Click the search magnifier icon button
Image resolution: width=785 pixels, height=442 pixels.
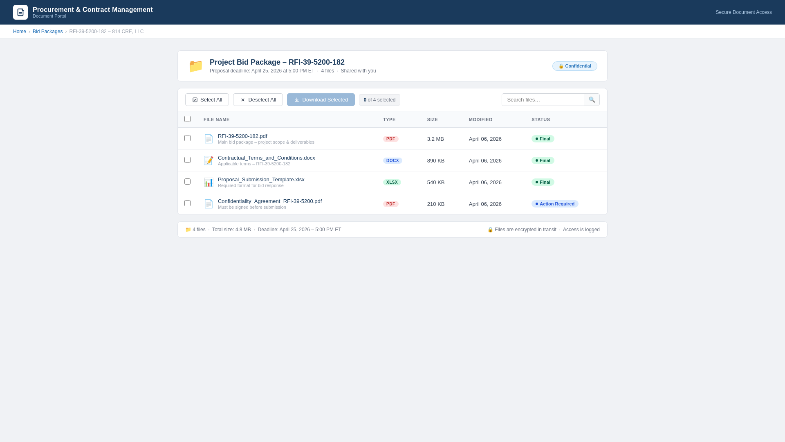point(592,100)
